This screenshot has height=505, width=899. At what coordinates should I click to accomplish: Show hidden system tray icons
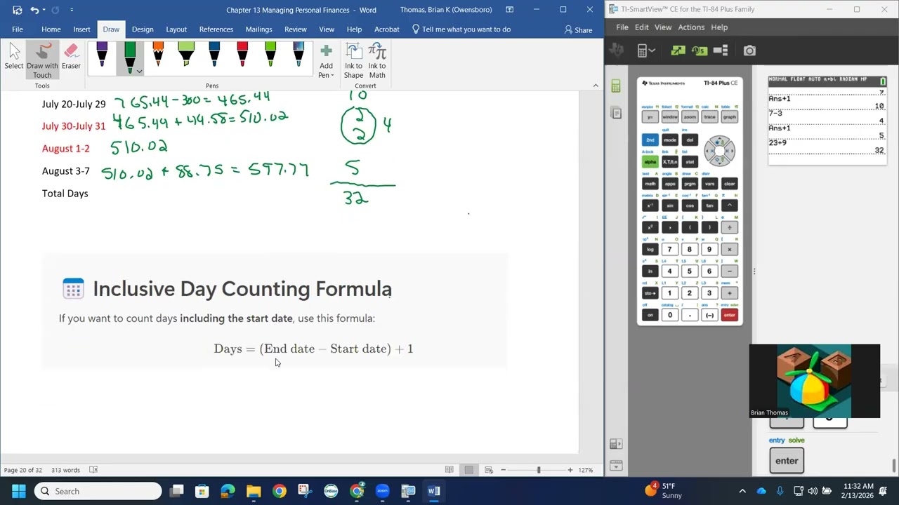[x=742, y=491]
